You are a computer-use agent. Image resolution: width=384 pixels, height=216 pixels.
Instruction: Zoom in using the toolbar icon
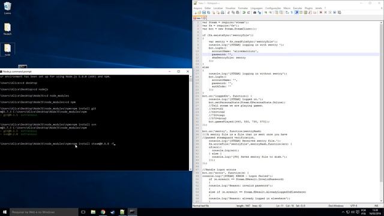pyautogui.click(x=265, y=12)
